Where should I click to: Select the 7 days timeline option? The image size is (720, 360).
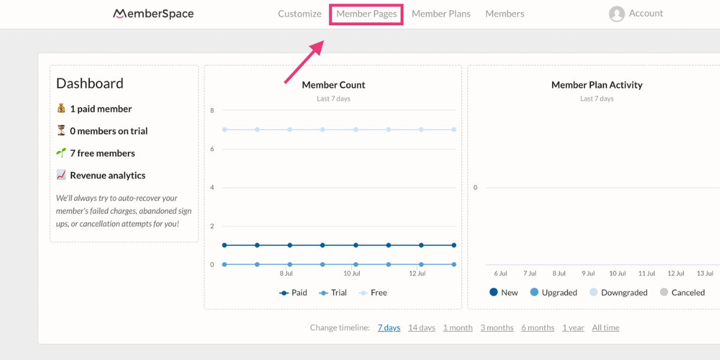(x=389, y=327)
